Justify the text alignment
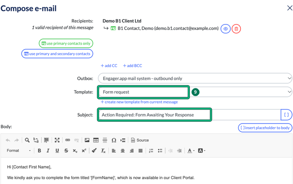Viewport: 293px width, 184px height. click(x=140, y=151)
